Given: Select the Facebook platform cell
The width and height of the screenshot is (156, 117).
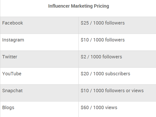Looking at the screenshot, I should (39, 25).
